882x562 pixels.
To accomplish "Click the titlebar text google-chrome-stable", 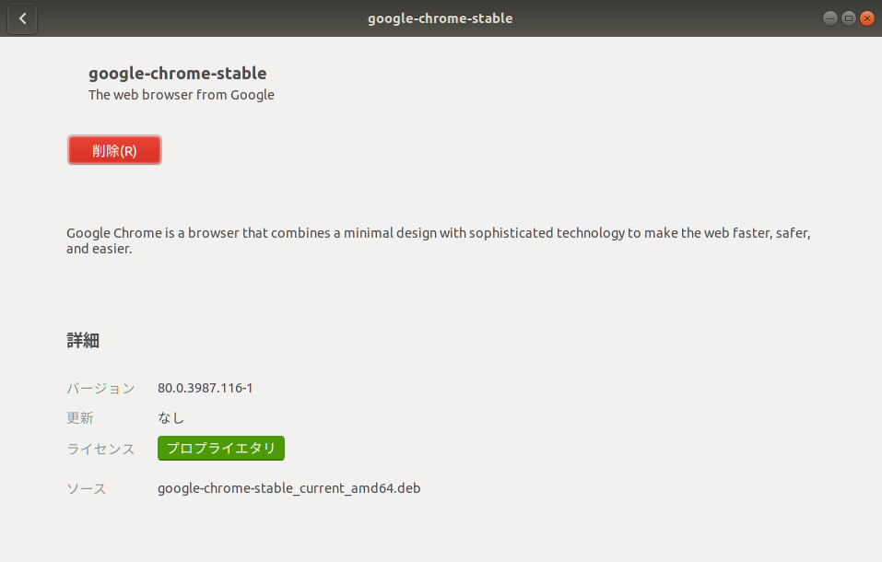I will point(440,18).
